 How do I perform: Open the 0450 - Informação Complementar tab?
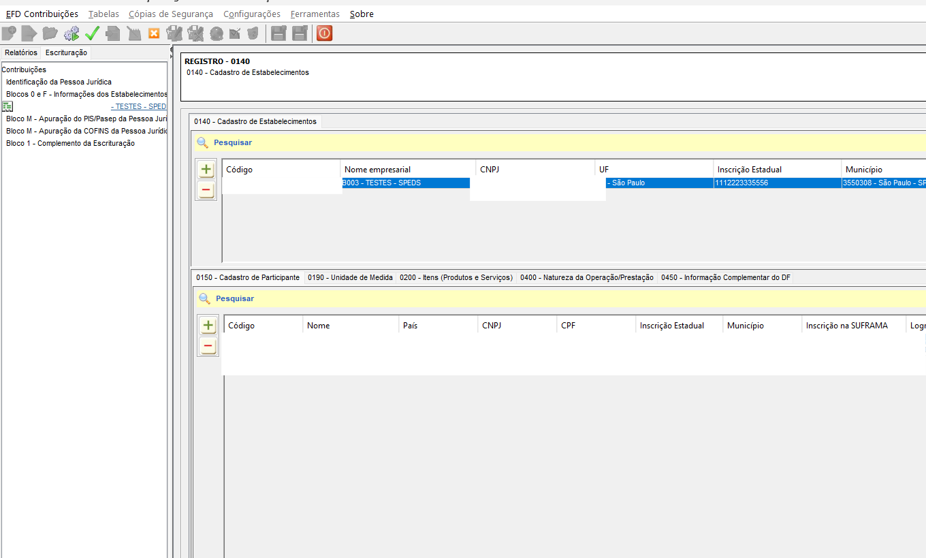(x=726, y=277)
